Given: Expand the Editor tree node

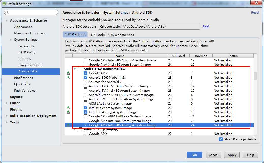Looking at the screenshot, I should point(7,103).
